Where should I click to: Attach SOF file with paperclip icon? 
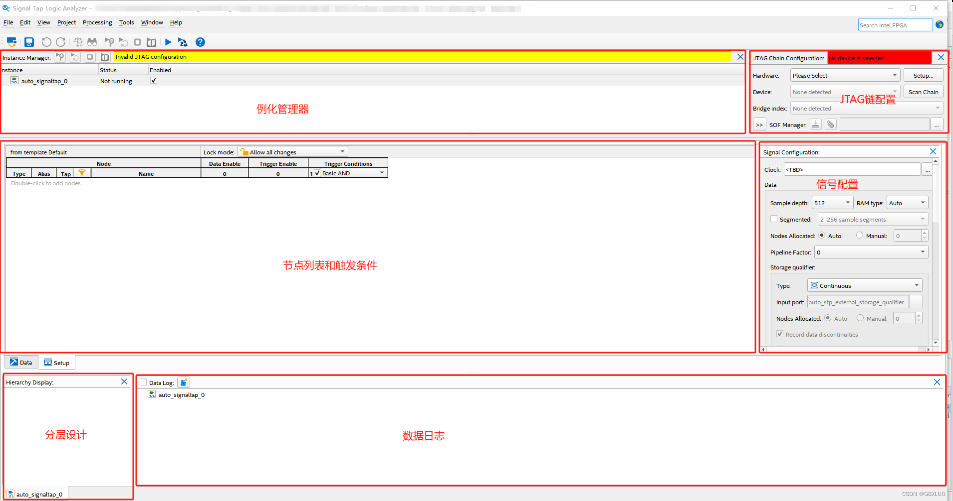(x=830, y=124)
